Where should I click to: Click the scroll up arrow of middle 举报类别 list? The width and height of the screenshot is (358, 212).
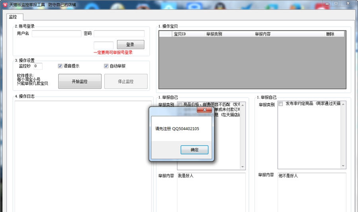243,105
